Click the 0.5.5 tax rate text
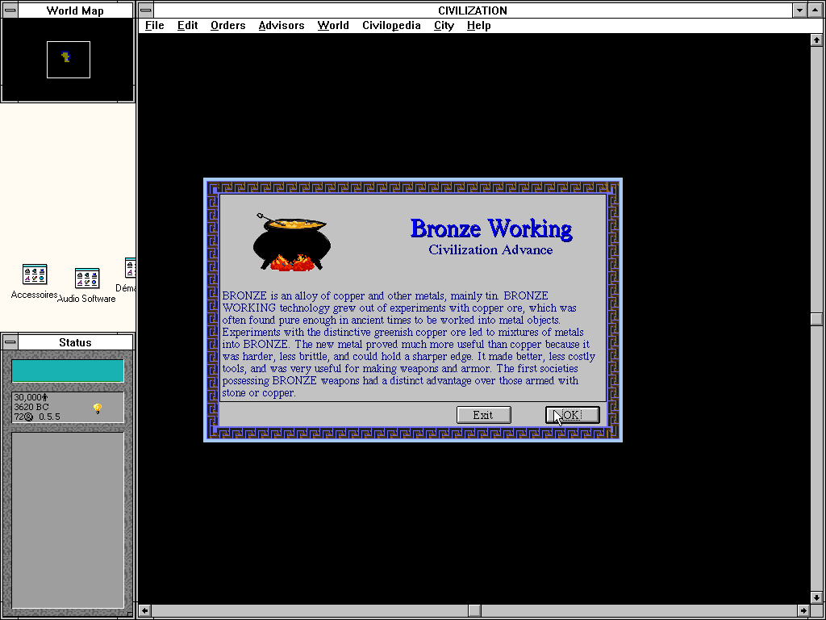 (49, 417)
